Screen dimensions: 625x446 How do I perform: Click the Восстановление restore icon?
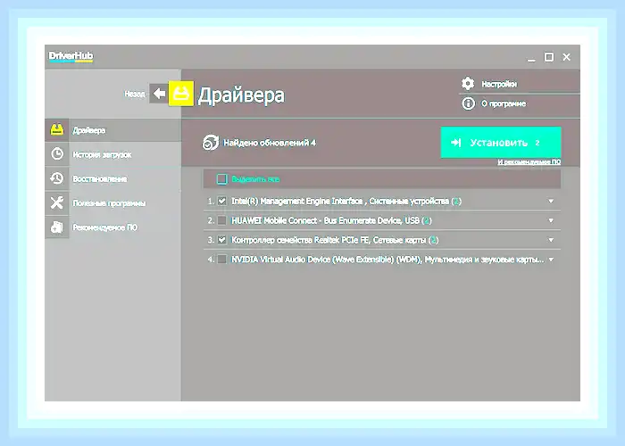tap(57, 178)
